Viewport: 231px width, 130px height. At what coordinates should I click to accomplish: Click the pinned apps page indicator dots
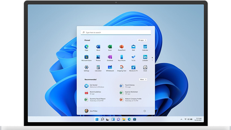(152, 59)
